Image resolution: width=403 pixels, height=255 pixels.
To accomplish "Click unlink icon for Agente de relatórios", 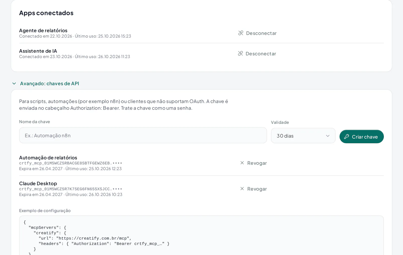I will [241, 33].
